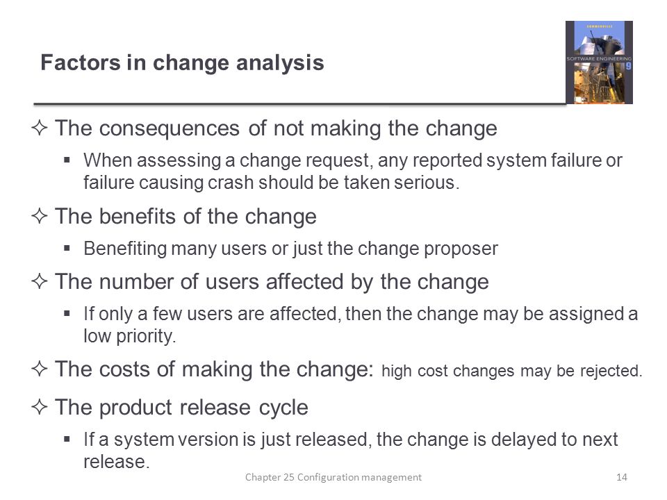Click the diamond bullet beside consequences heading
Viewport: 667px width, 500px height.
click(x=40, y=128)
